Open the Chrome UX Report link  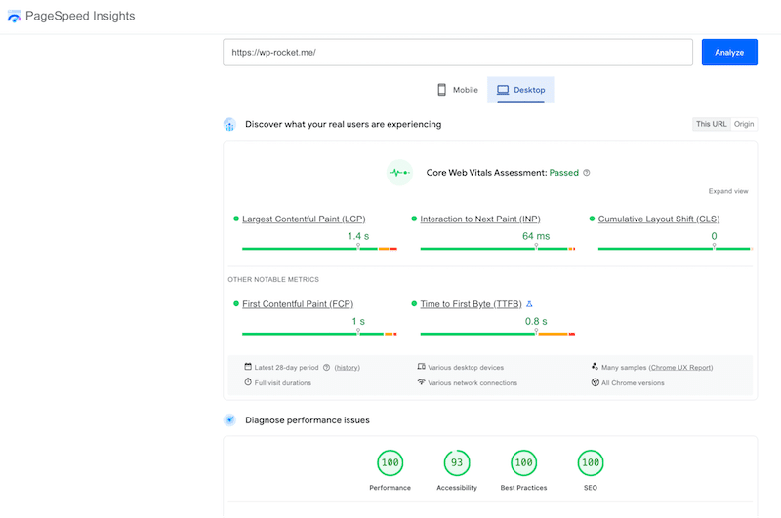pos(680,368)
